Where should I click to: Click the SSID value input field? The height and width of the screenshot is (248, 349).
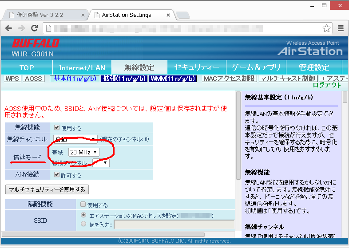[x=174, y=224]
